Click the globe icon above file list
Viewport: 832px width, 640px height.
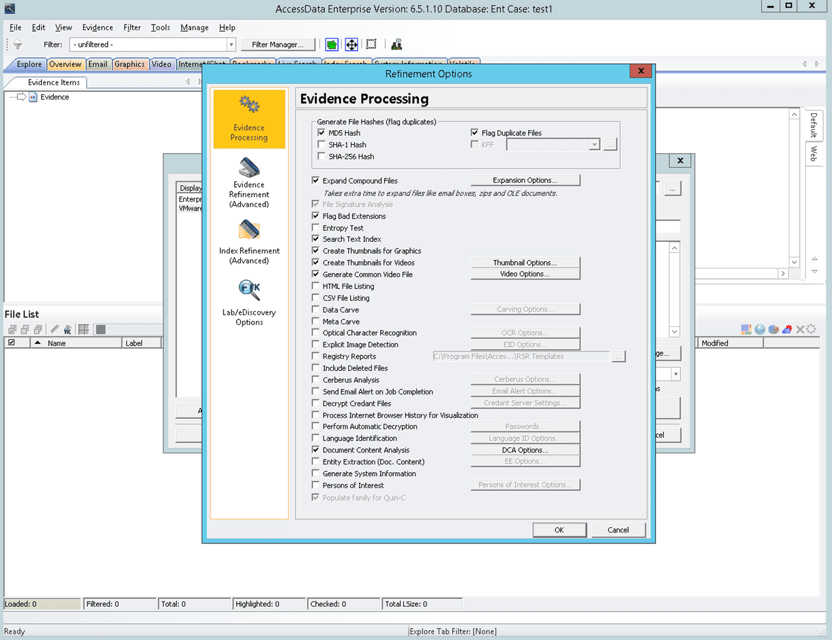coord(759,329)
